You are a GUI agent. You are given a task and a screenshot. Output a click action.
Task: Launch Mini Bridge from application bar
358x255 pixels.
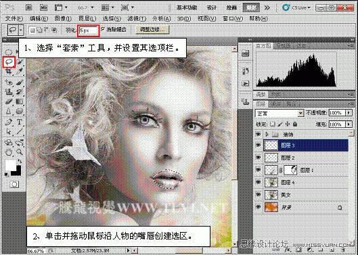tap(43, 7)
